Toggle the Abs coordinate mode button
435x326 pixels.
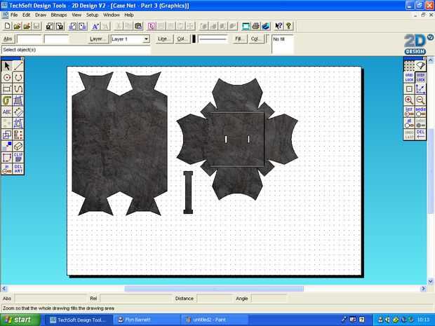(8, 39)
